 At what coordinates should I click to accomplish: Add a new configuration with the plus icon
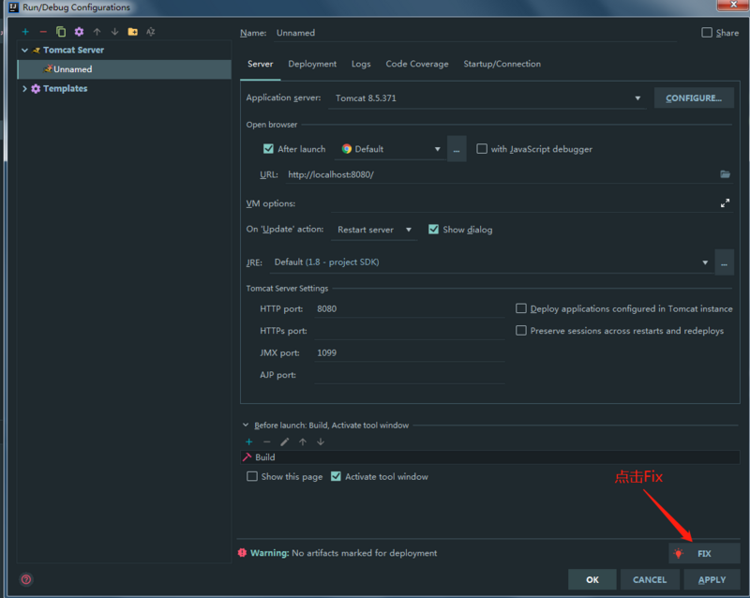25,32
